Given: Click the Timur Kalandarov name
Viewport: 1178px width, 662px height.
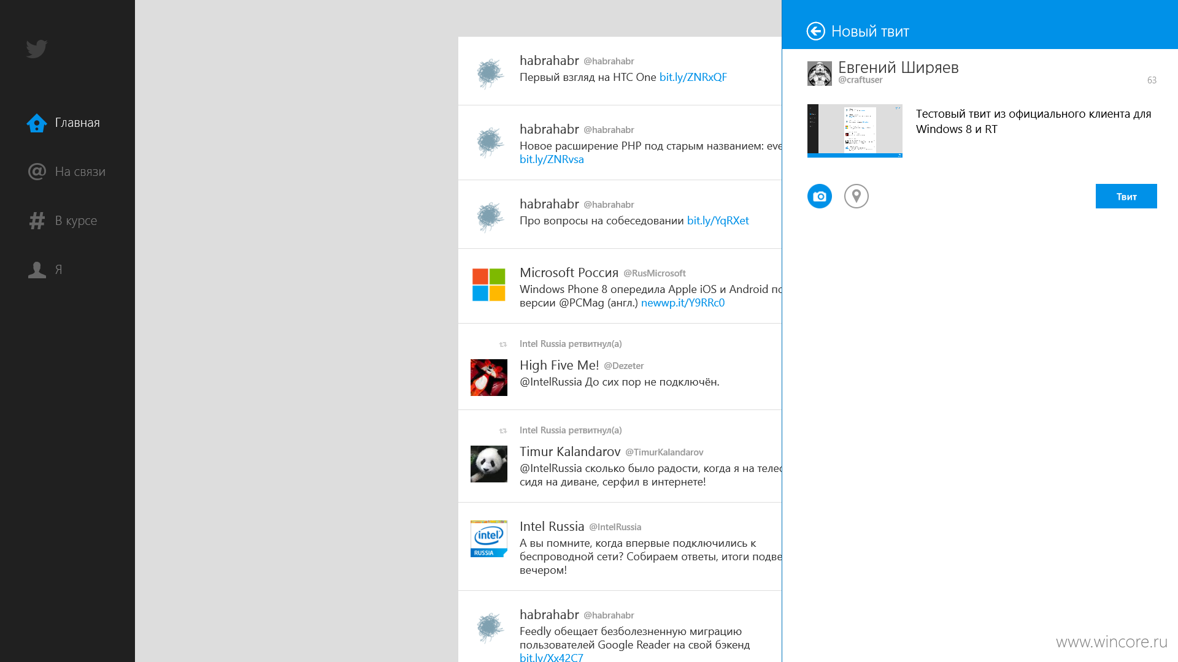Looking at the screenshot, I should (570, 452).
